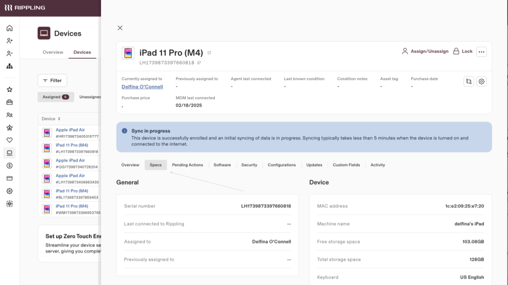Click the thumbnail of iPad 11 Pro #WM1739873396953795
The image size is (508, 285).
[x=47, y=209]
